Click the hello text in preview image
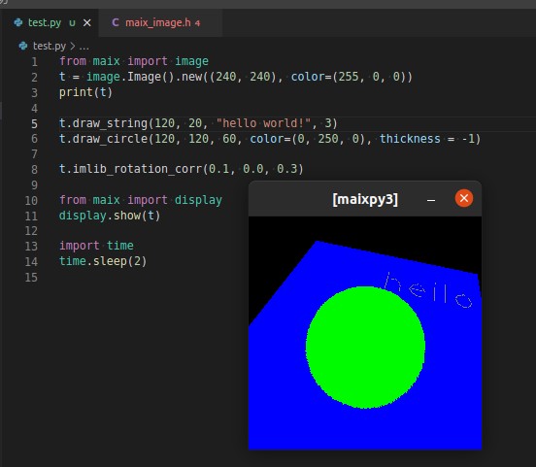536x467 pixels. pyautogui.click(x=428, y=291)
